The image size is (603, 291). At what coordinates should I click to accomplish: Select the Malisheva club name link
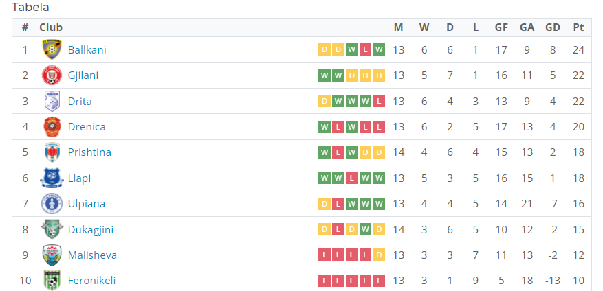click(92, 255)
